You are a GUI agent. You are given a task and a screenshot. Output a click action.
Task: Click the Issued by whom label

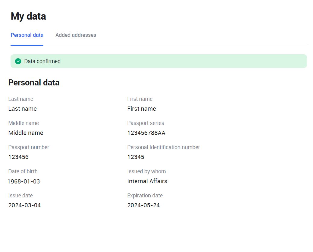(146, 171)
